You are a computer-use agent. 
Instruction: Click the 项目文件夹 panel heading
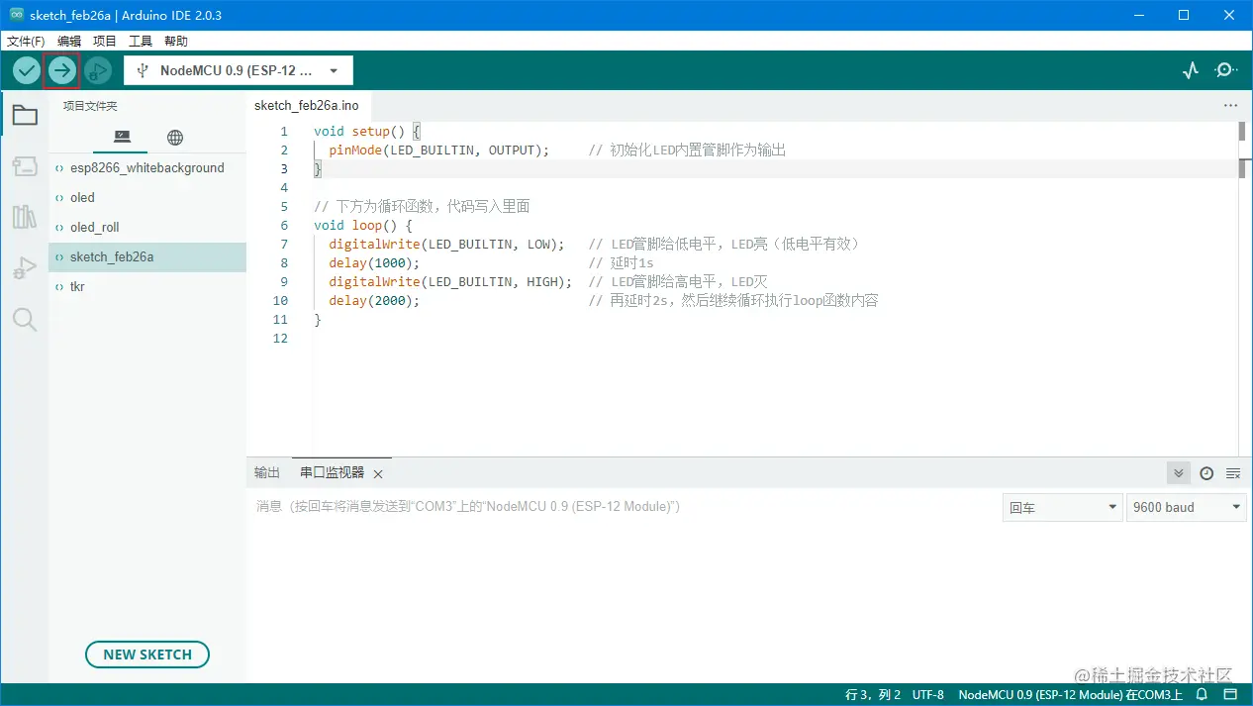pyautogui.click(x=90, y=106)
